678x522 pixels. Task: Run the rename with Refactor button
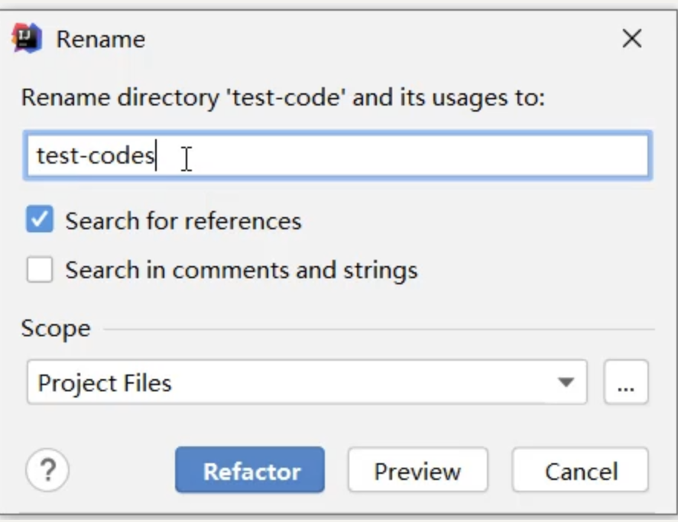[x=250, y=470]
